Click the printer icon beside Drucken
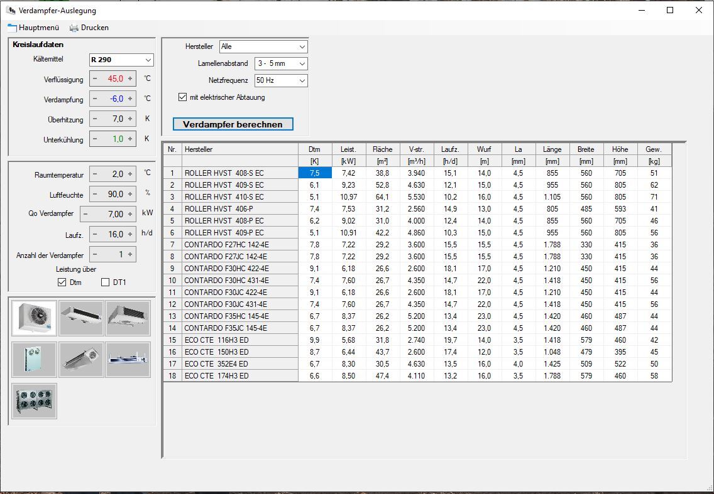 click(74, 28)
